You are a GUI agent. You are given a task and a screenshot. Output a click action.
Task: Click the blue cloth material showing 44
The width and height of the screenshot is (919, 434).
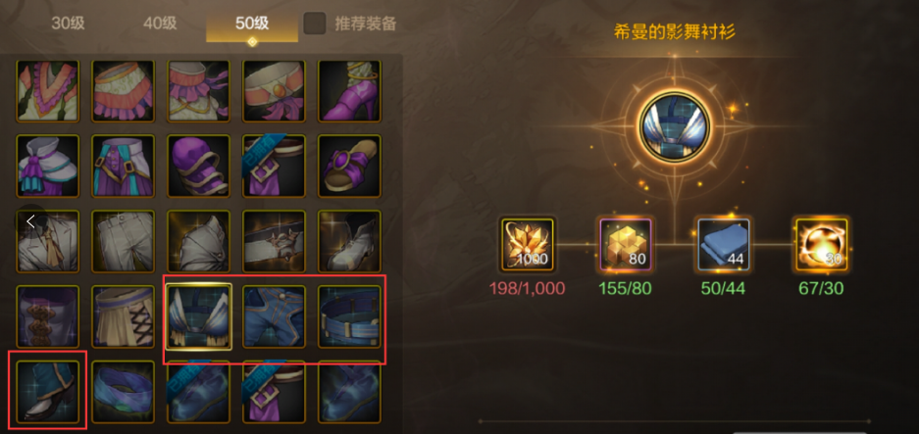coord(723,245)
